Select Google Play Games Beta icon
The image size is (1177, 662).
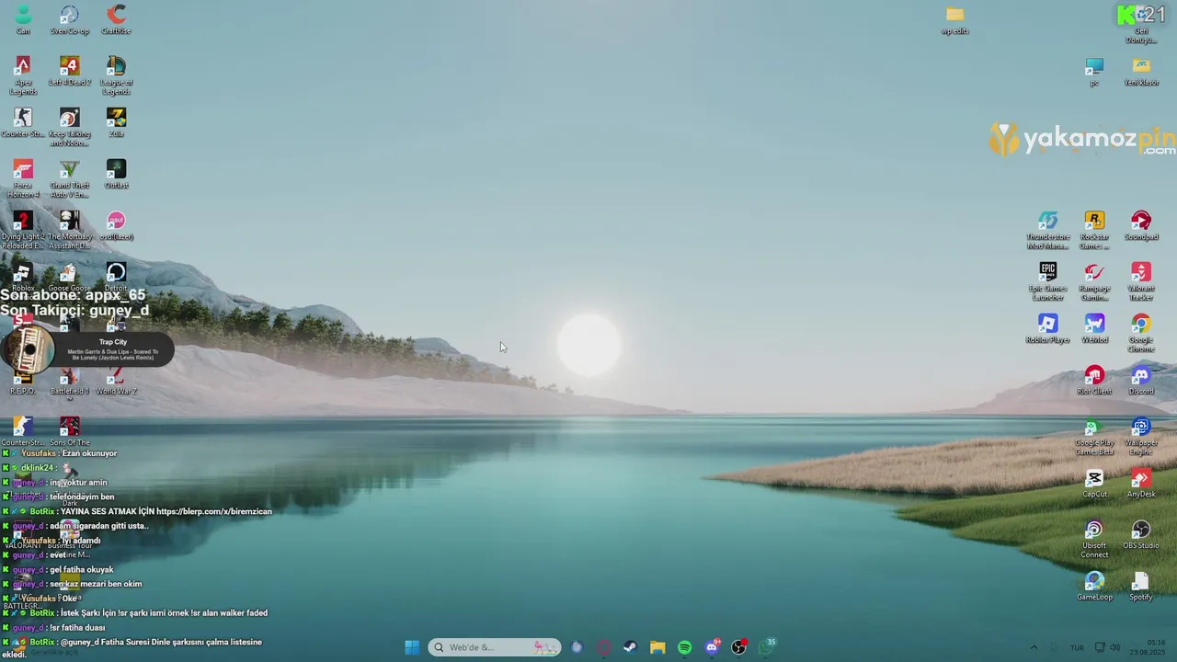click(x=1094, y=436)
